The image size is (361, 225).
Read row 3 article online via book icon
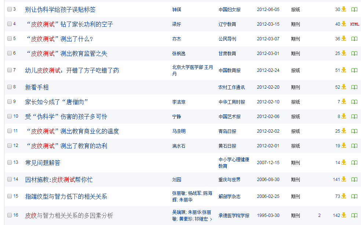[x=354, y=10]
